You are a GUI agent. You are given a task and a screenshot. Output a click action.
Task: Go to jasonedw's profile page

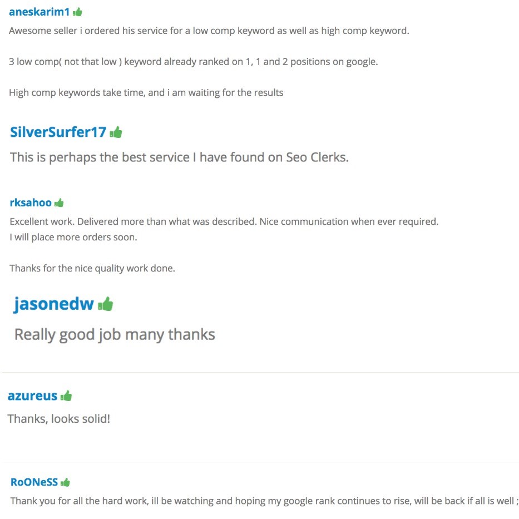(x=54, y=304)
